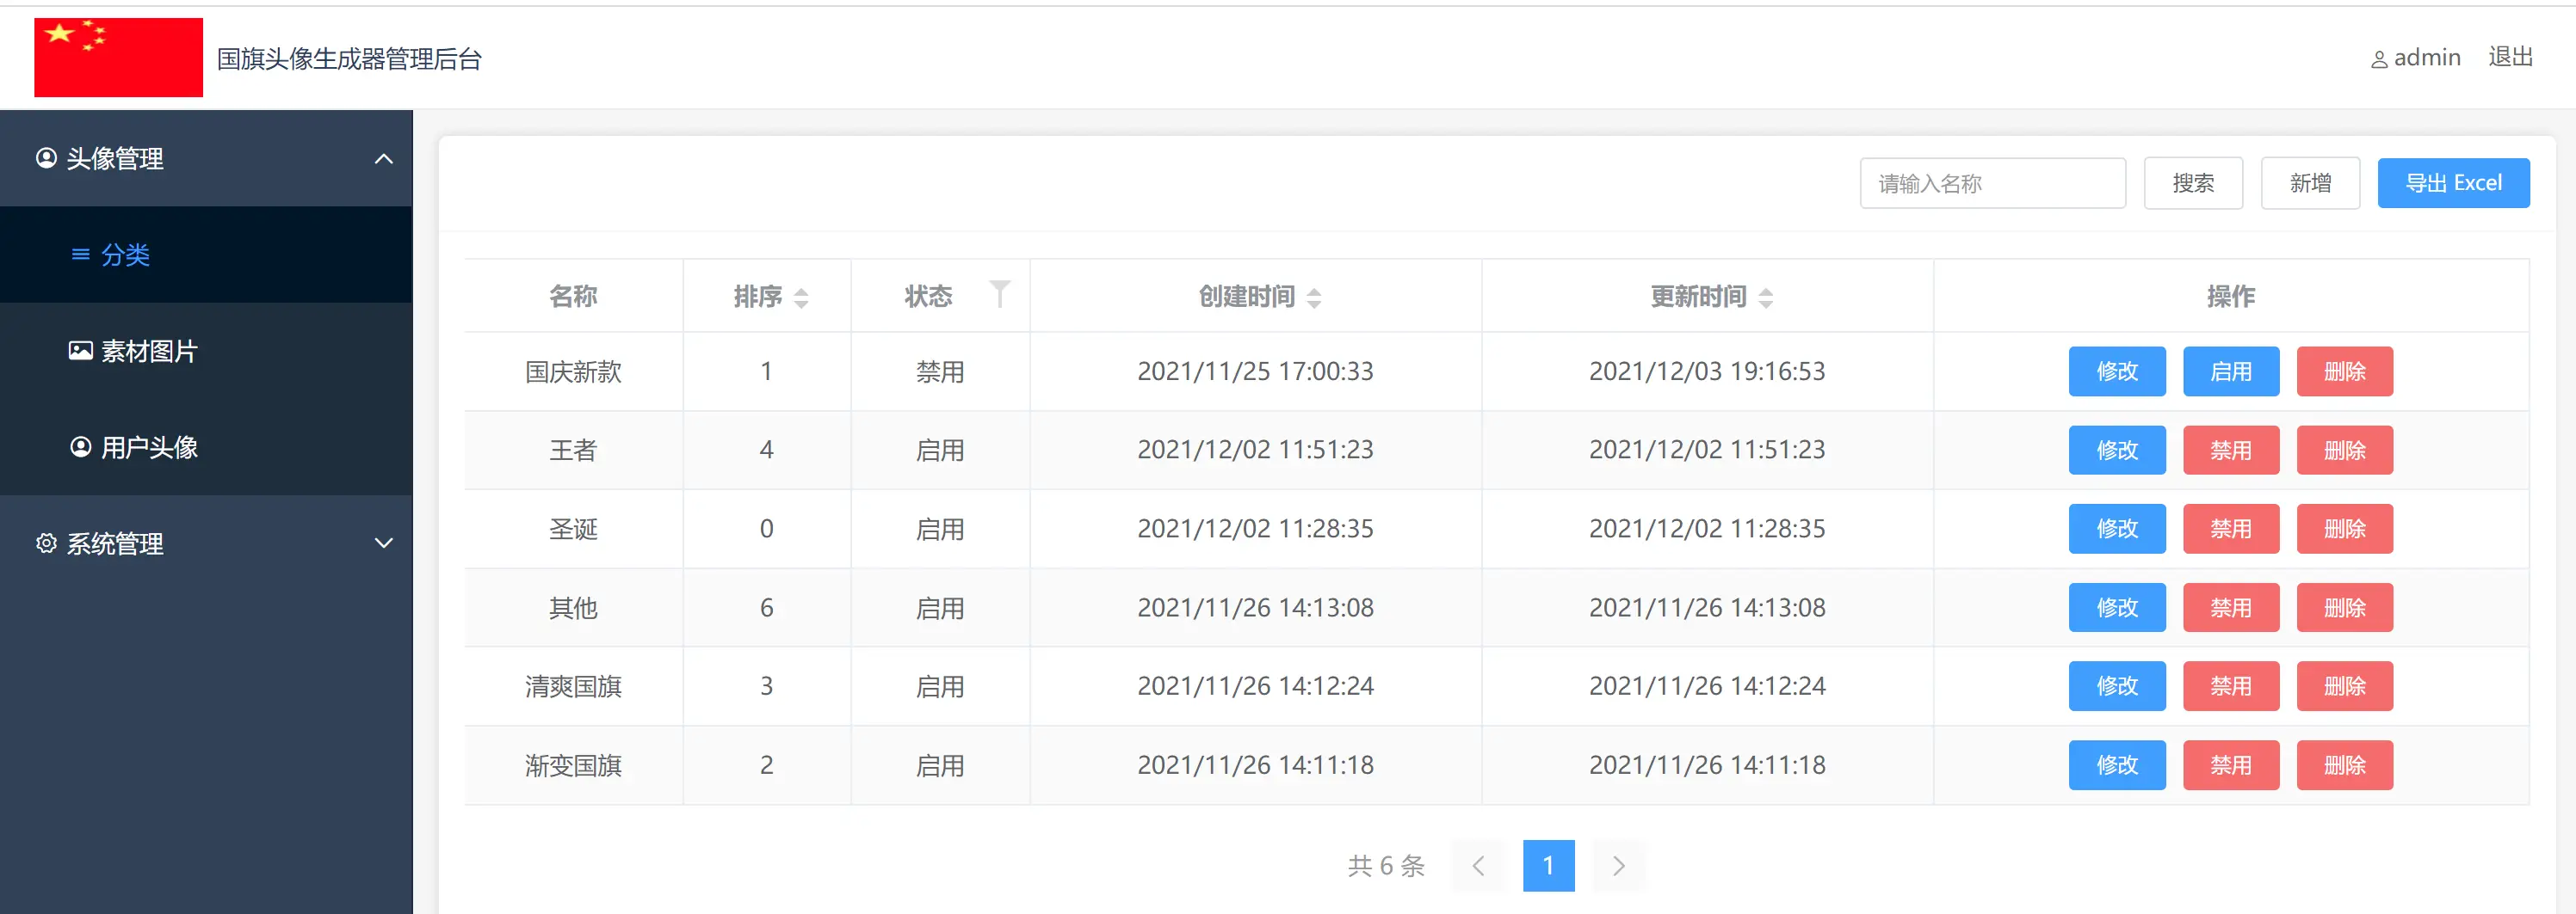
Task: Click the user icon beside admin
Action: click(2379, 60)
